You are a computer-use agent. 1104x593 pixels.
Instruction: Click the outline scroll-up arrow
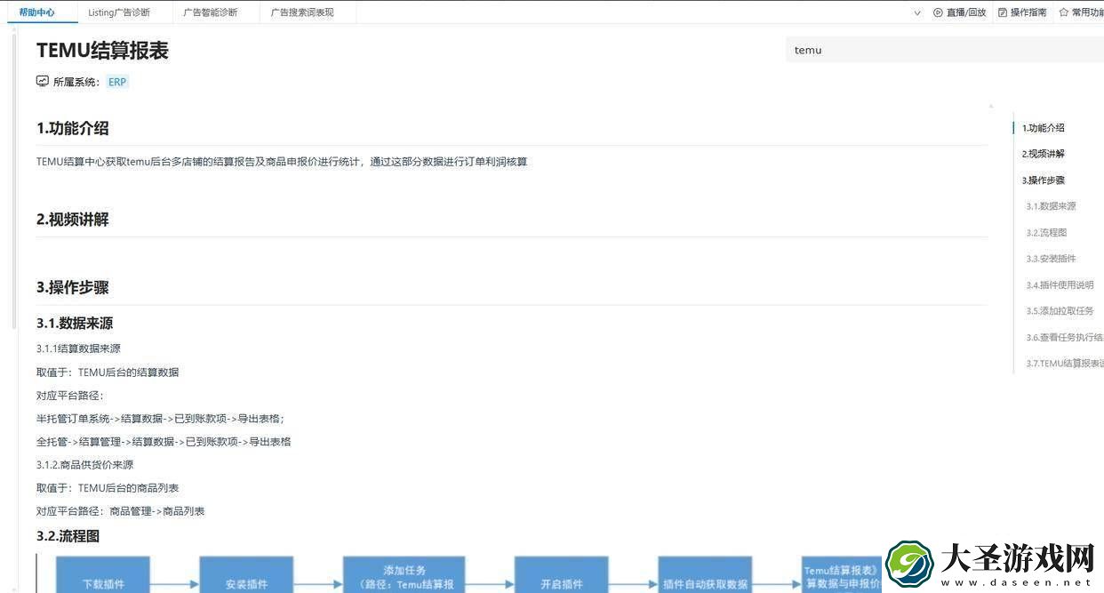point(991,106)
